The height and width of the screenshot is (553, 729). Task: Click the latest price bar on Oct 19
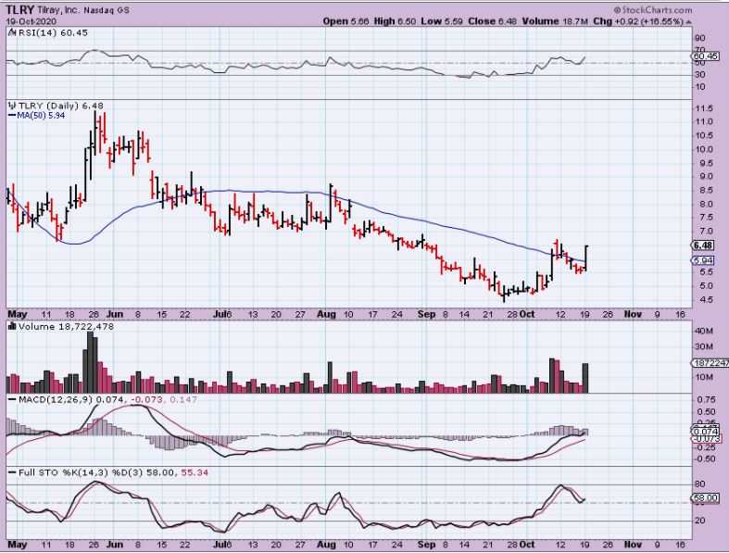point(586,258)
